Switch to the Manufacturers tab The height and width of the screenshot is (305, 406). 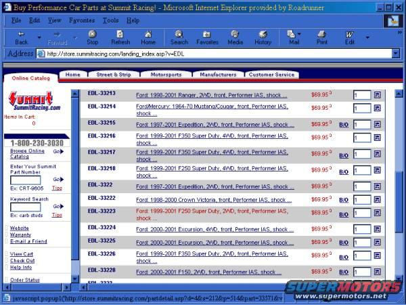218,75
